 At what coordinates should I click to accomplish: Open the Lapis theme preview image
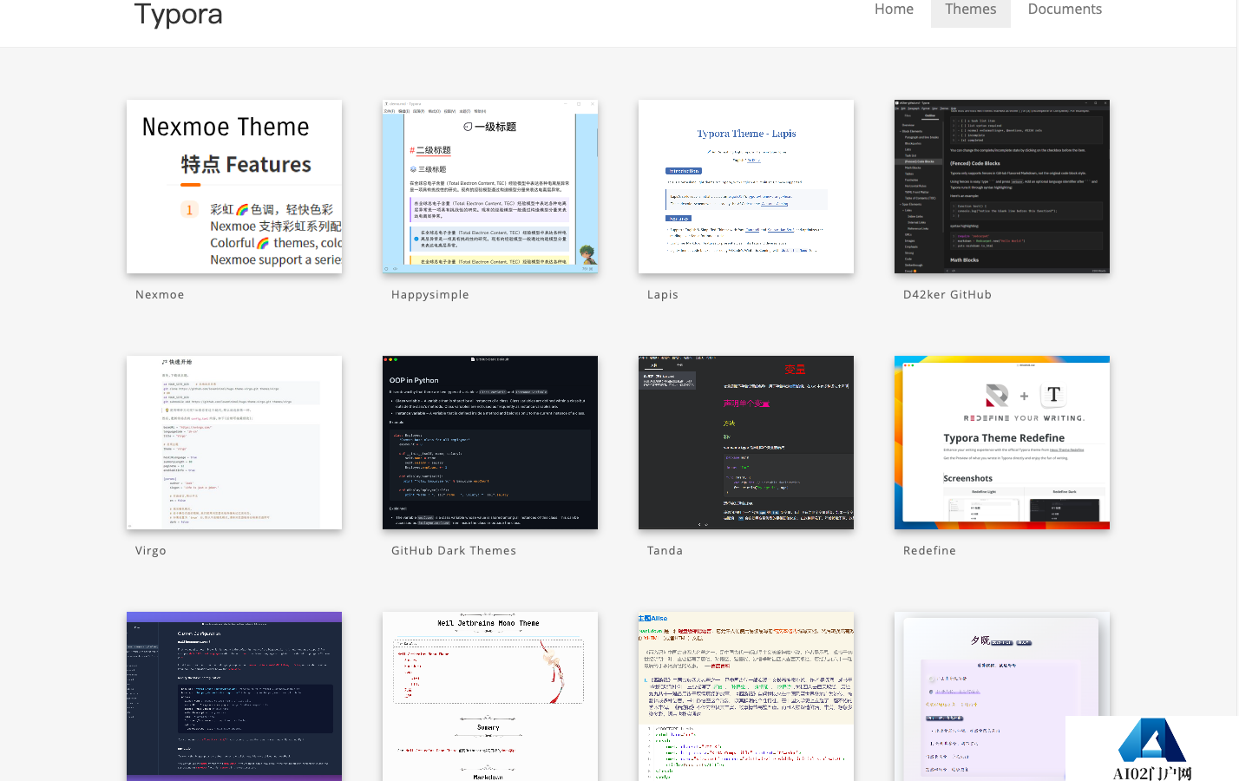point(746,187)
